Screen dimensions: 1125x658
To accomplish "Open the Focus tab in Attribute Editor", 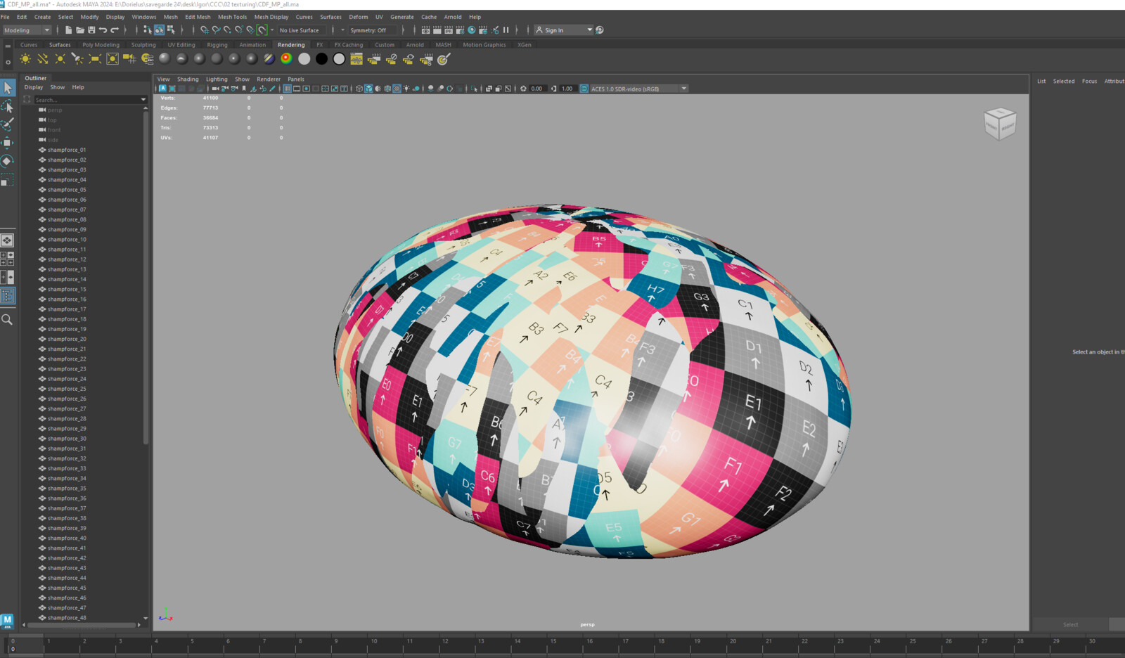I will [x=1089, y=81].
